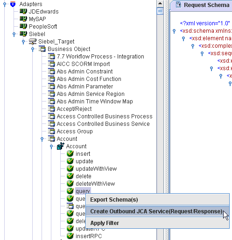Click the Siebel adapter icon
The image size is (232, 240).
point(23,34)
